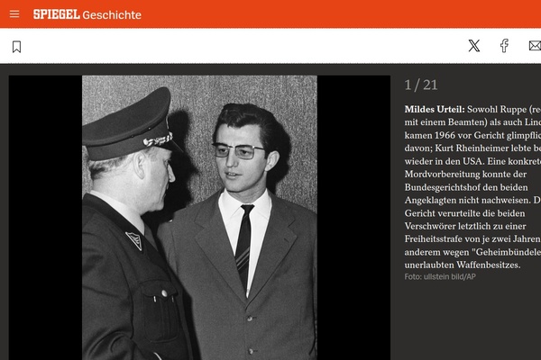Click the gallery photo of the two men
Image resolution: width=541 pixels, height=360 pixels.
point(199,218)
